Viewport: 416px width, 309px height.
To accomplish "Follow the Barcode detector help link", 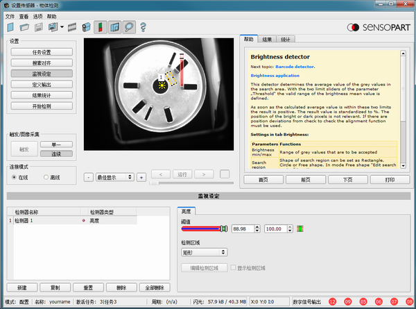I will click(x=295, y=66).
